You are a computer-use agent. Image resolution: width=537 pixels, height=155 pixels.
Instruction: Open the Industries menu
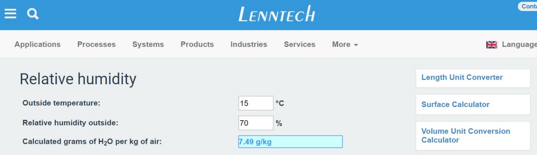click(249, 44)
